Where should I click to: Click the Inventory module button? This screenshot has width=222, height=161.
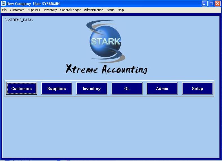[x=92, y=89]
